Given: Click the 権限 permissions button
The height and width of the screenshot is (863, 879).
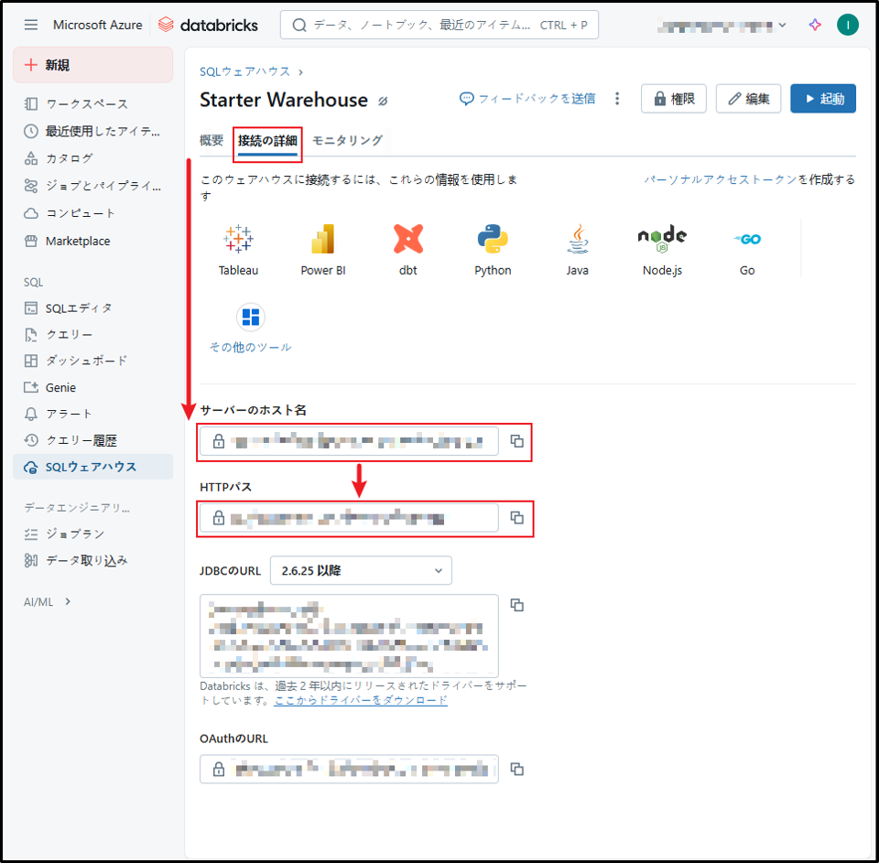Looking at the screenshot, I should [x=674, y=99].
